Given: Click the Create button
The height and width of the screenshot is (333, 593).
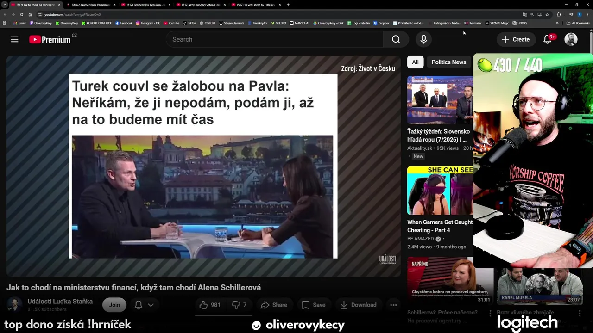Looking at the screenshot, I should tap(516, 39).
